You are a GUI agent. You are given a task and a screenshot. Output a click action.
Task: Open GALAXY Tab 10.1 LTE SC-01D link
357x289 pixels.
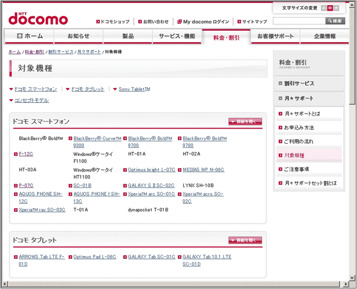[x=207, y=260]
